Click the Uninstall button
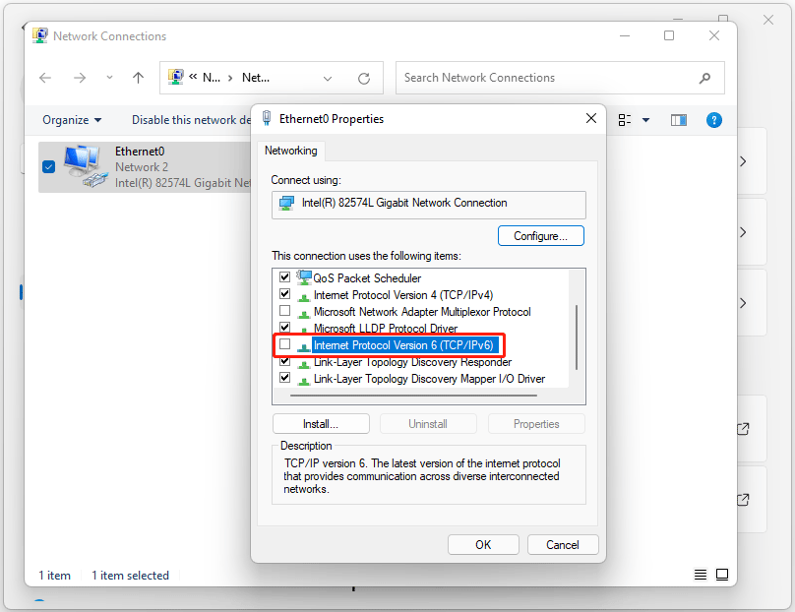The image size is (795, 612). pyautogui.click(x=428, y=424)
